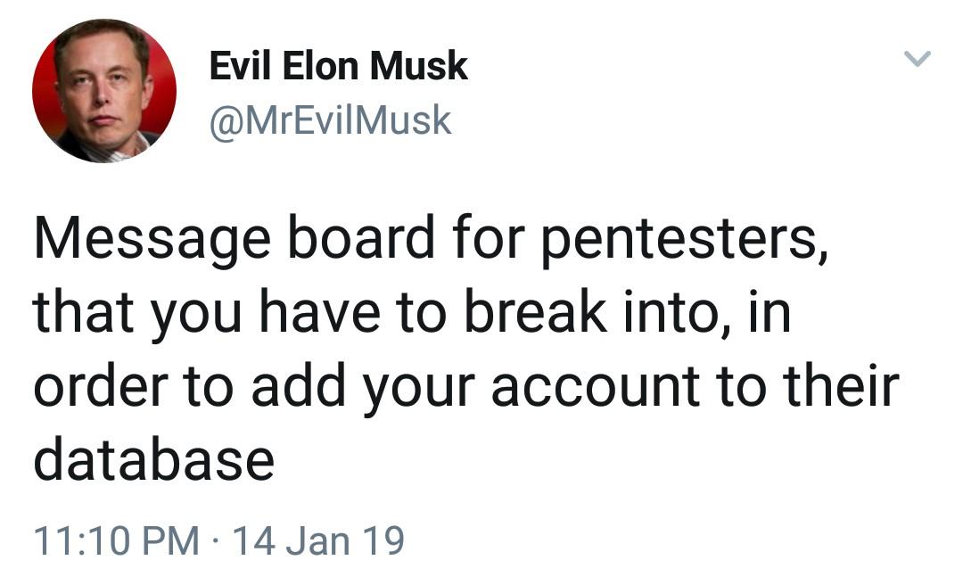Click the word "pentesters" in the tweet

[682, 239]
